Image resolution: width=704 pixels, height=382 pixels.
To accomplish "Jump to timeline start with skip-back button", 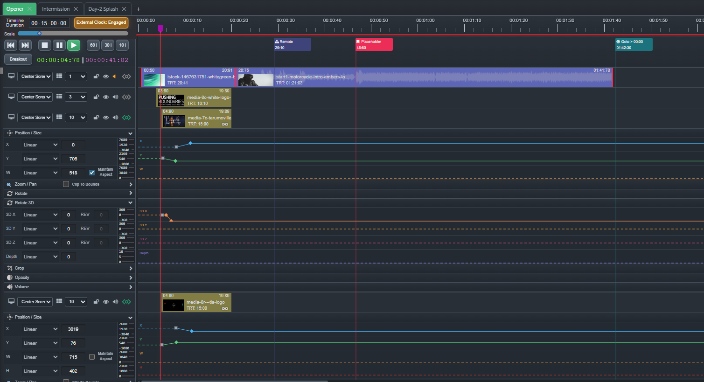I will [x=11, y=45].
